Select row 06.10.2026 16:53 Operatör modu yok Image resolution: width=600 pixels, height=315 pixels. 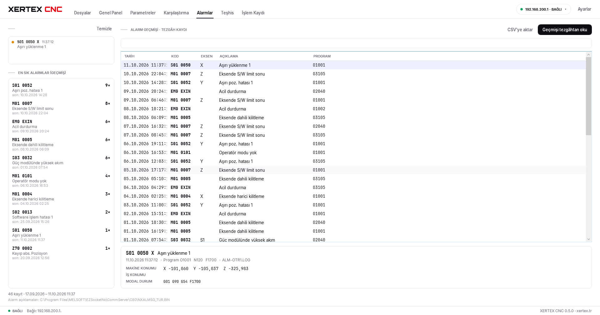point(353,153)
